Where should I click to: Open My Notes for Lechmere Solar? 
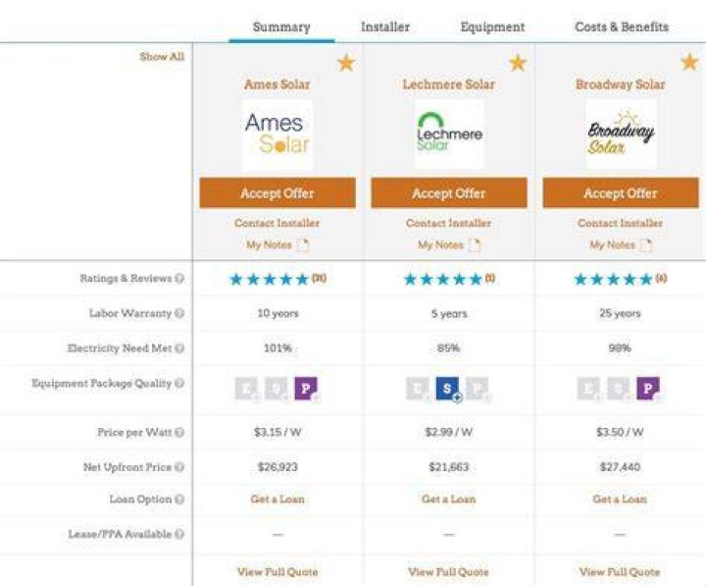(x=440, y=244)
